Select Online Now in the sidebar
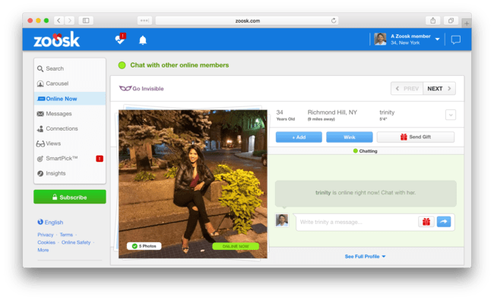The height and width of the screenshot is (300, 494). (x=70, y=99)
